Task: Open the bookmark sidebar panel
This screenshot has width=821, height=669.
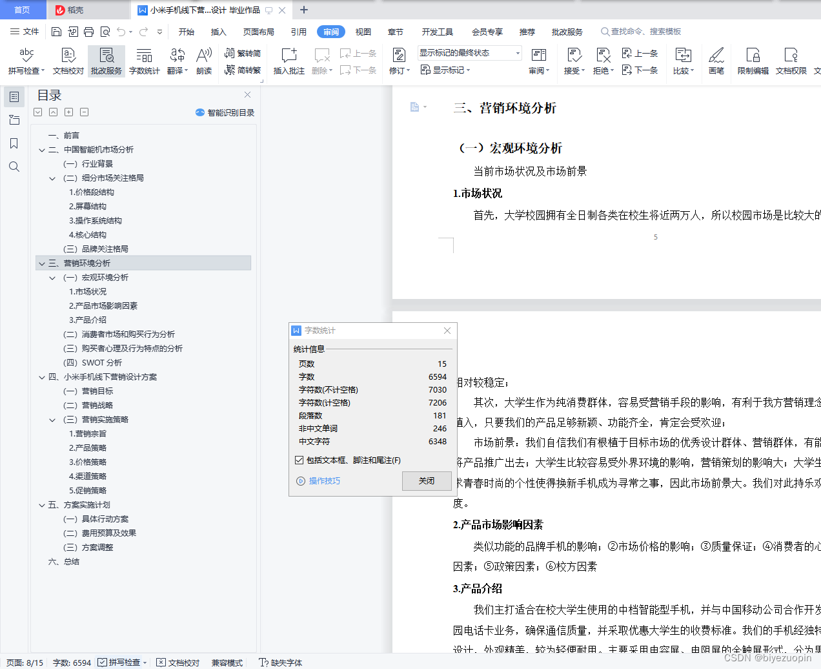Action: coord(14,143)
